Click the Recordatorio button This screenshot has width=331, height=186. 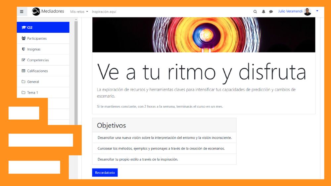tap(105, 172)
